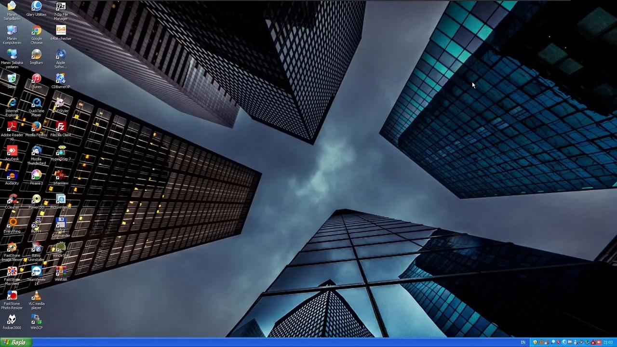This screenshot has height=347, width=617.
Task: Switch the EN keyboard language indicator
Action: pyautogui.click(x=523, y=342)
